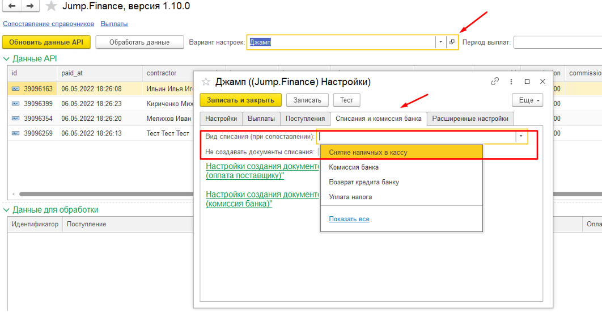This screenshot has height=312, width=602.
Task: Collapse the Данные API section
Action: tap(7, 58)
